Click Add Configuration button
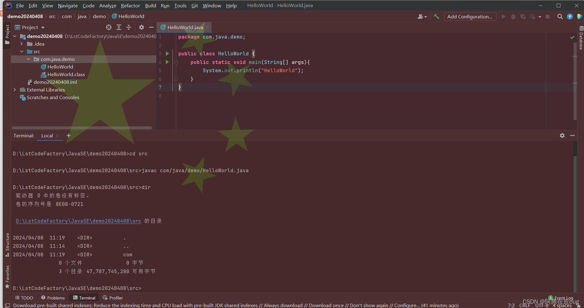Image resolution: width=584 pixels, height=308 pixels. pos(470,17)
